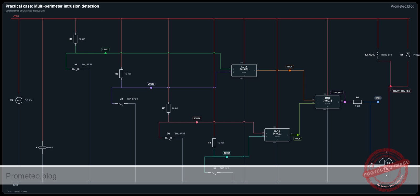
Task: Click the +VCC rail label
Action: (16, 16)
